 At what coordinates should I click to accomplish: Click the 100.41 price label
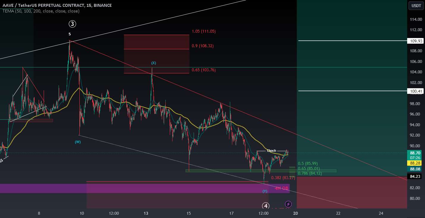[416, 91]
